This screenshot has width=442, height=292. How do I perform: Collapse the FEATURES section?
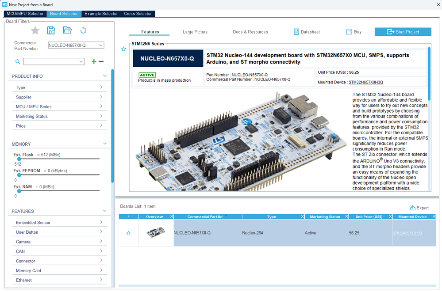click(x=104, y=211)
